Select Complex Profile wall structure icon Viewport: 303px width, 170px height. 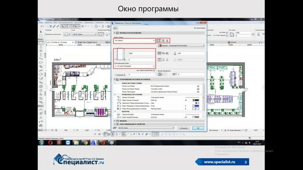click(167, 41)
